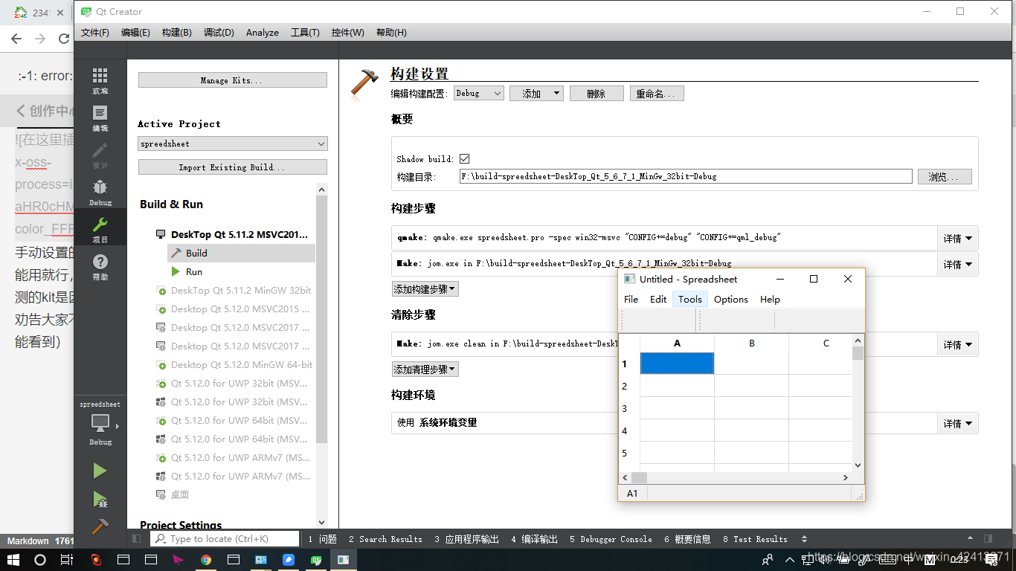Open the Tools menu in Spreadsheet window

[x=689, y=299]
